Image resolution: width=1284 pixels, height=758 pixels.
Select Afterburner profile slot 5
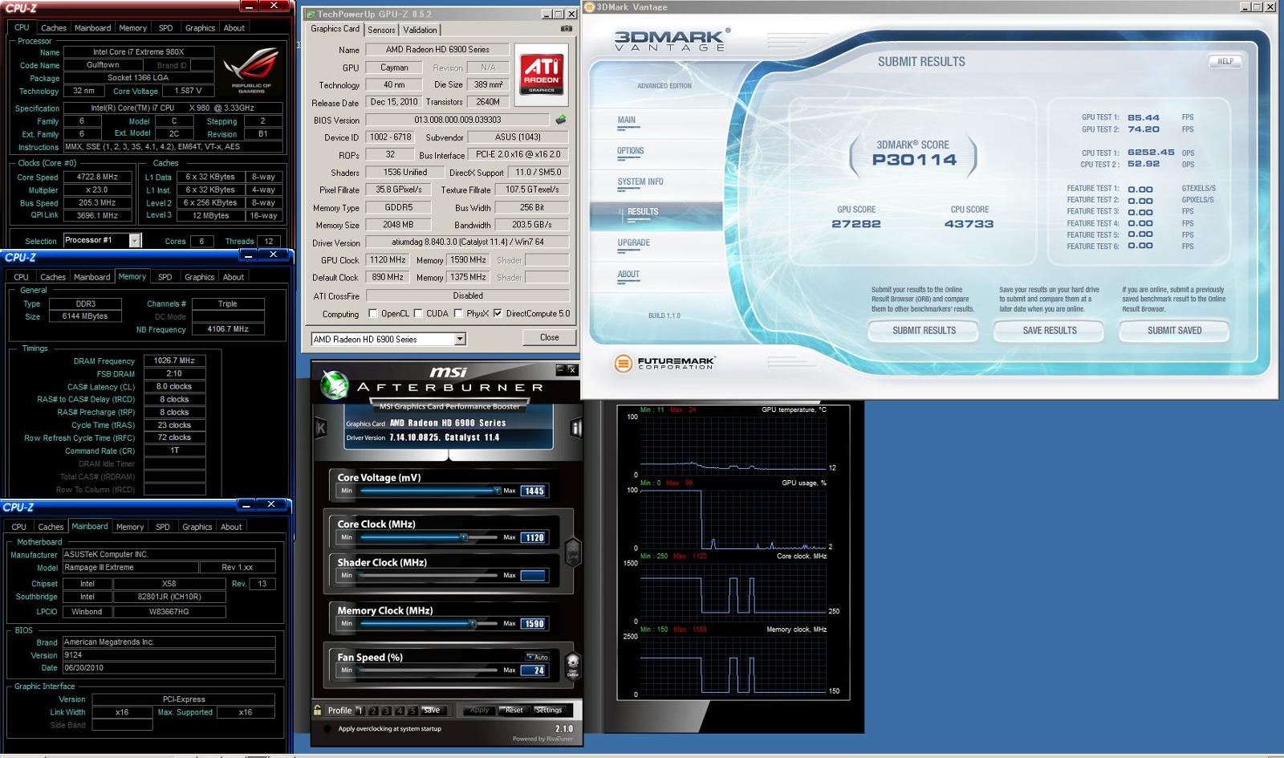click(x=412, y=711)
